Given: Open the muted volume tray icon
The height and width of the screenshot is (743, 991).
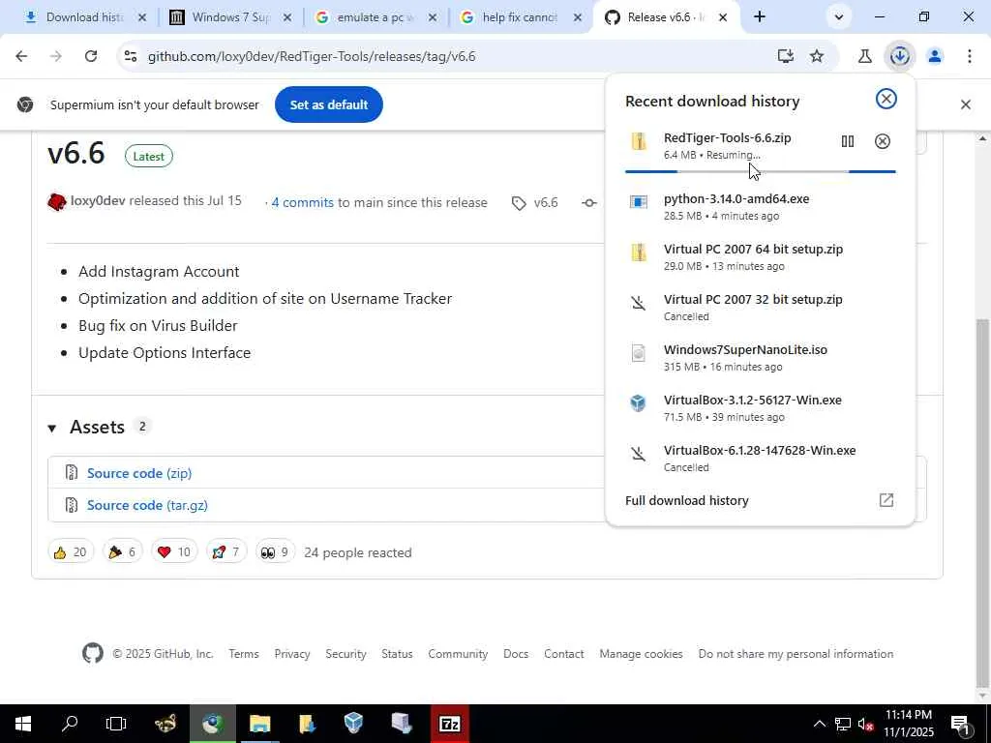Looking at the screenshot, I should tap(864, 724).
